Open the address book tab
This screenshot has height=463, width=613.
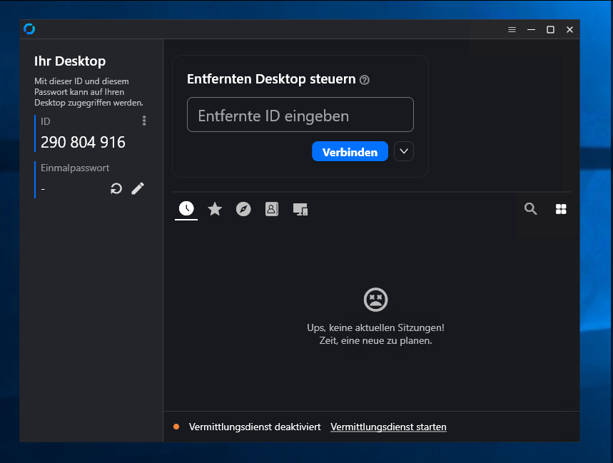click(272, 209)
